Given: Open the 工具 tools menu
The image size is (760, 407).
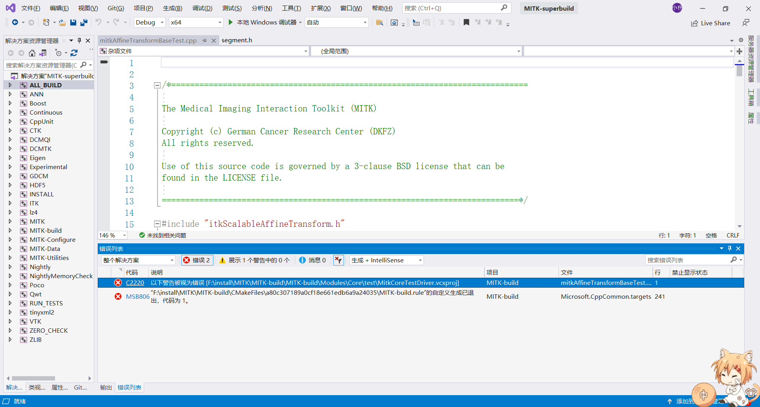Looking at the screenshot, I should pyautogui.click(x=291, y=8).
